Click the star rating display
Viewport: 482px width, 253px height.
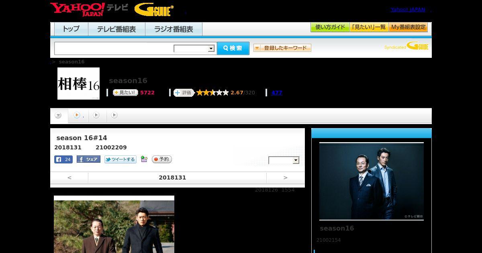(212, 92)
